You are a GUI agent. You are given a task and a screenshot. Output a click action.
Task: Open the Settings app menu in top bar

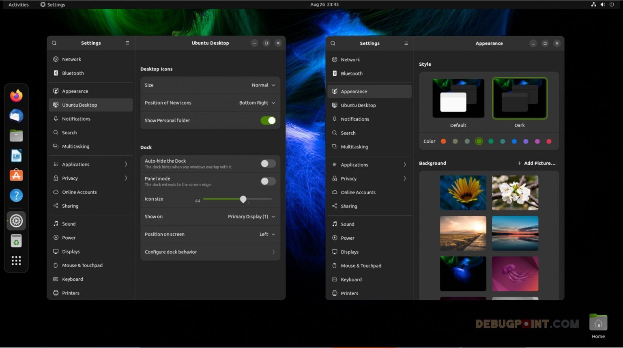click(x=53, y=4)
